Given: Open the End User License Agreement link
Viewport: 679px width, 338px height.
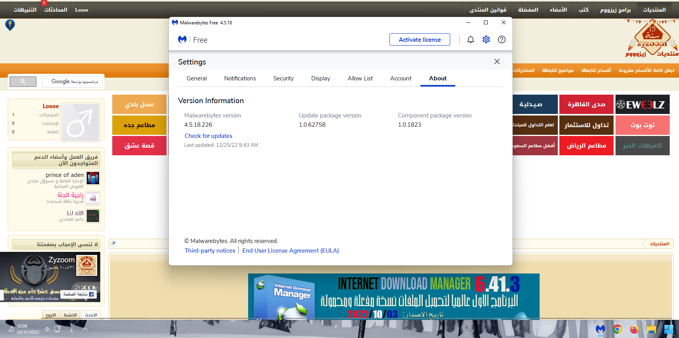Looking at the screenshot, I should 290,251.
